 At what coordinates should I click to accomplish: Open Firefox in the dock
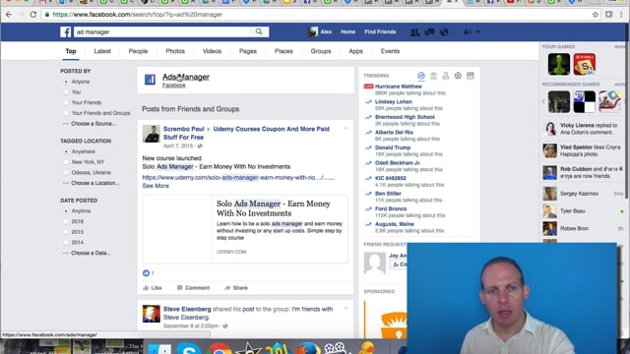coord(308,348)
